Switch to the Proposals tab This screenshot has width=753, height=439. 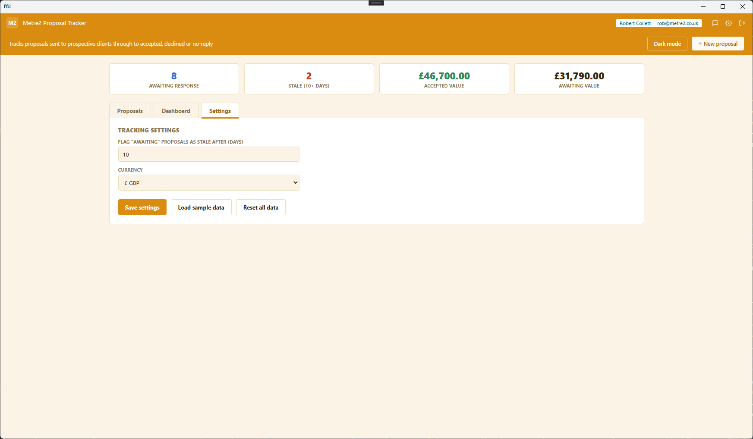click(x=130, y=111)
